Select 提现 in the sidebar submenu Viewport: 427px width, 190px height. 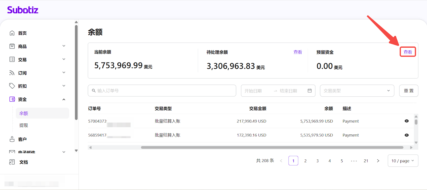point(24,125)
